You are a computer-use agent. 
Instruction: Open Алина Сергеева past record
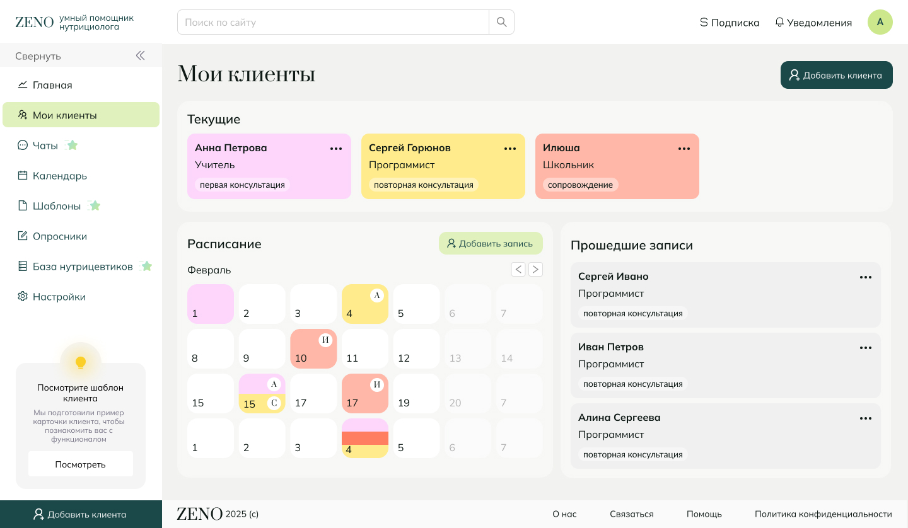tap(726, 436)
